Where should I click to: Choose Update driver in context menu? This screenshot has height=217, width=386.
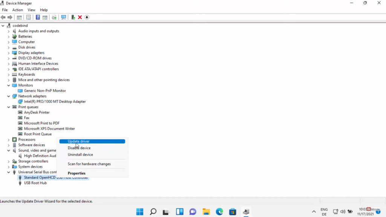pyautogui.click(x=92, y=141)
